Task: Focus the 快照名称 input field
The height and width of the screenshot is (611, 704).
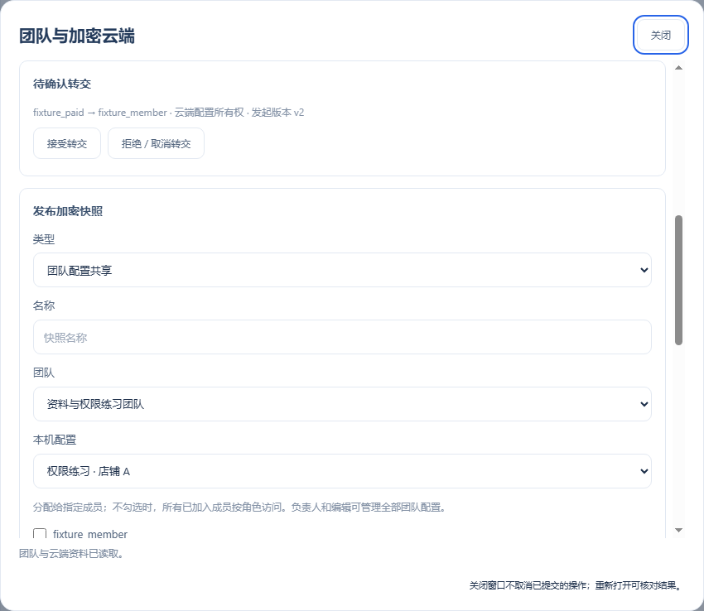Action: 342,337
